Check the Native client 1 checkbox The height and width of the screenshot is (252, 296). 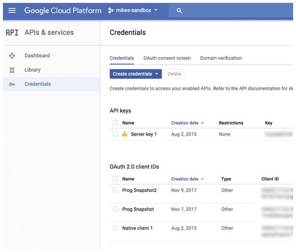[x=115, y=228]
